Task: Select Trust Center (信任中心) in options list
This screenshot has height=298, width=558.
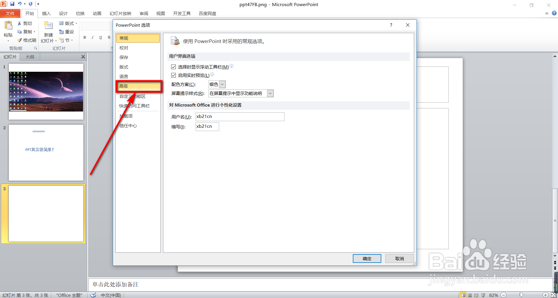Action: [138, 125]
